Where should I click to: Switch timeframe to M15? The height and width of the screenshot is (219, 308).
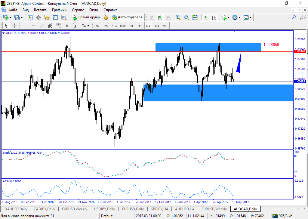tap(114, 26)
